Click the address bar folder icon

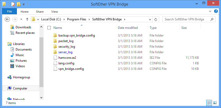[33, 19]
